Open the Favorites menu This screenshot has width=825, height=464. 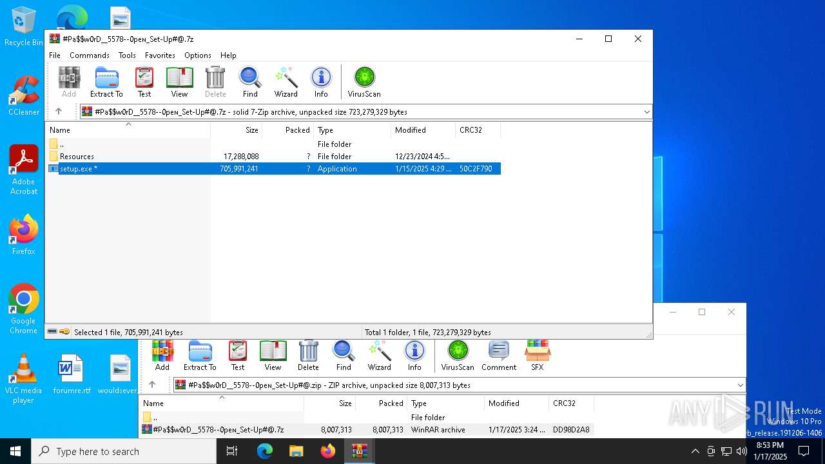point(160,55)
